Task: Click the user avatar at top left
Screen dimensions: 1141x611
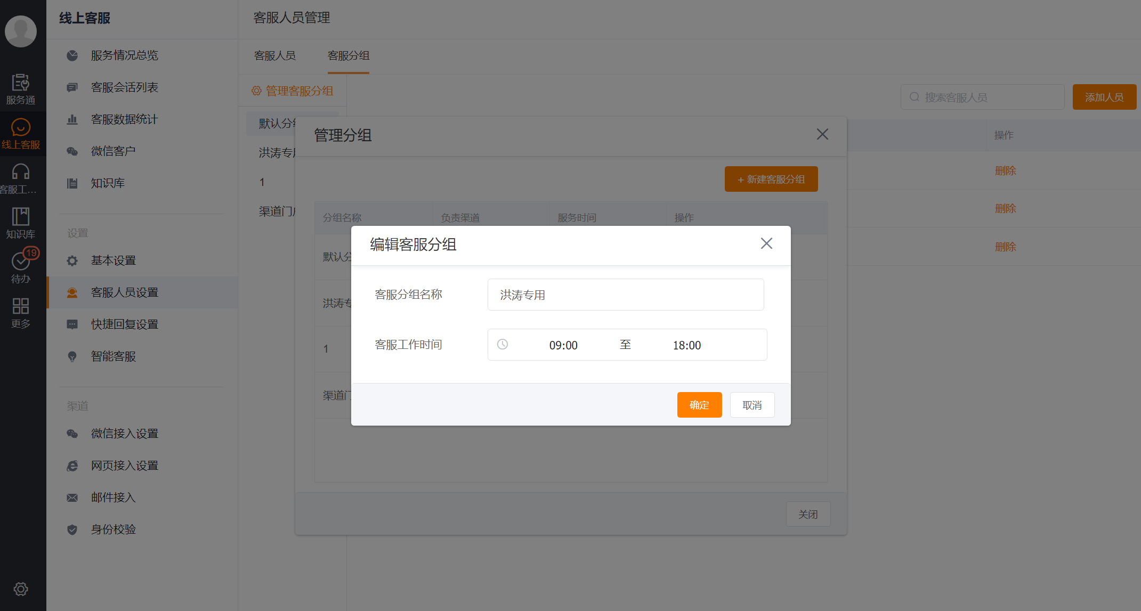Action: point(21,31)
